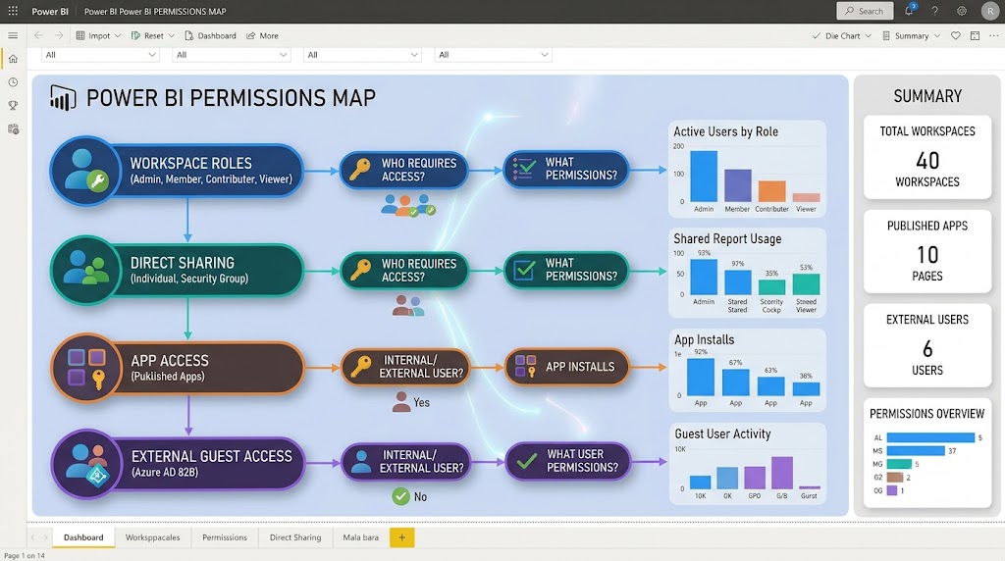Click the Dashboard toolbar button
Screen dimensions: 1005x561
(210, 36)
